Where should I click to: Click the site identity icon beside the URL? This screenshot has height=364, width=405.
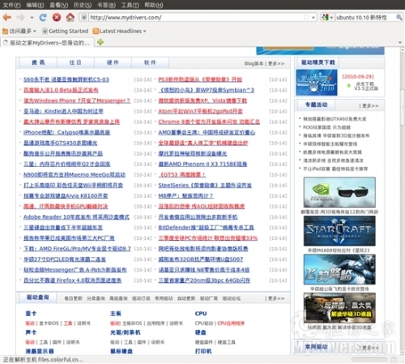84,18
